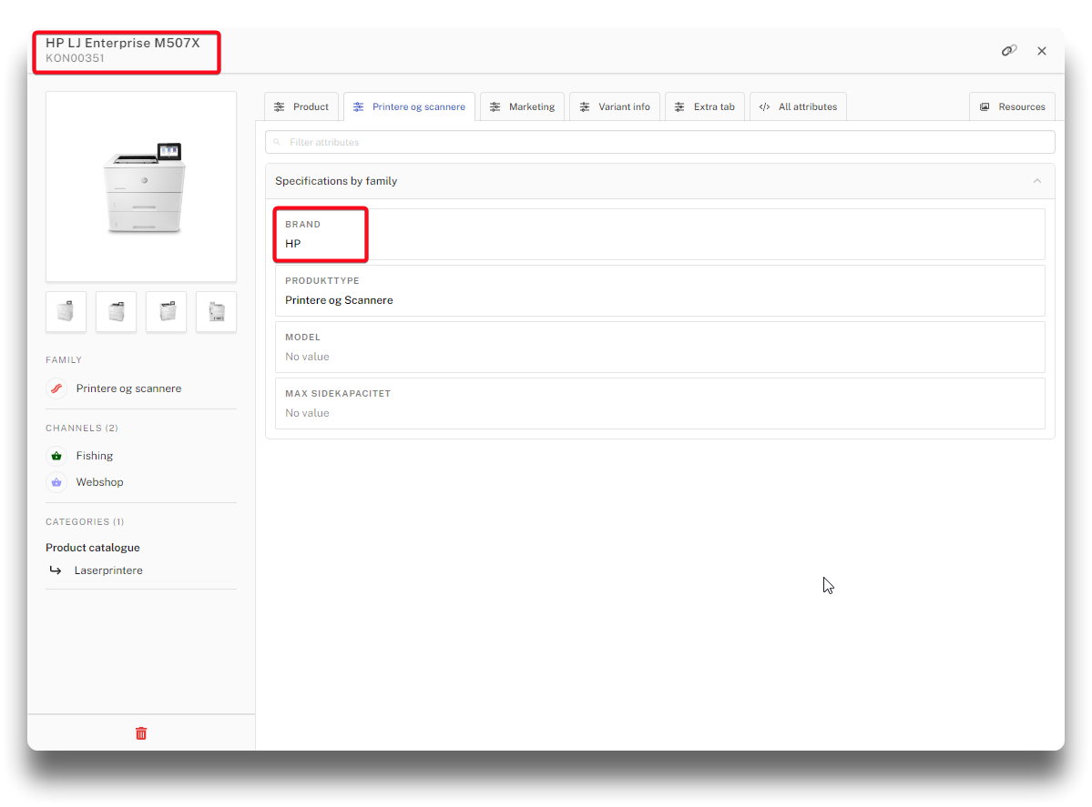1092x807 pixels.
Task: Select the third printer thumbnail
Action: point(167,312)
